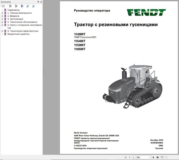Click bookmark icon beside Предметный указатель
179x160 pixels.
coord(5,34)
